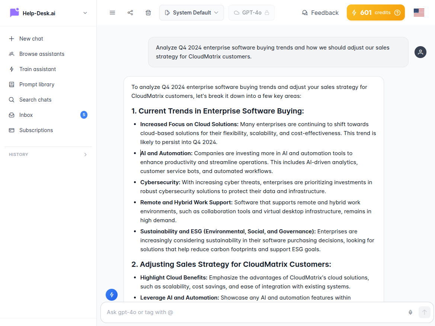Select the Search chats icon

(x=12, y=99)
